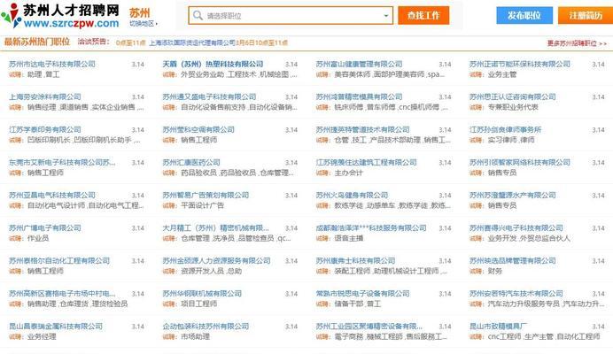Select the 凹版印刷机长 job positions text

click(x=83, y=140)
